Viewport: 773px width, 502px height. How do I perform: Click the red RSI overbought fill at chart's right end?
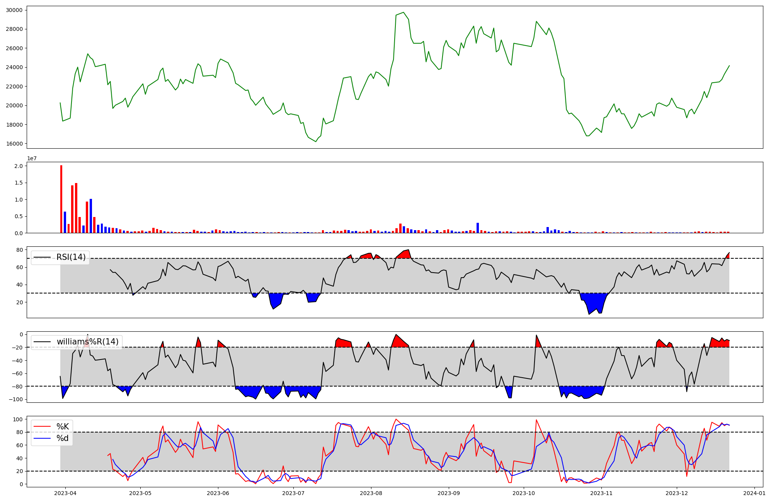pos(727,256)
